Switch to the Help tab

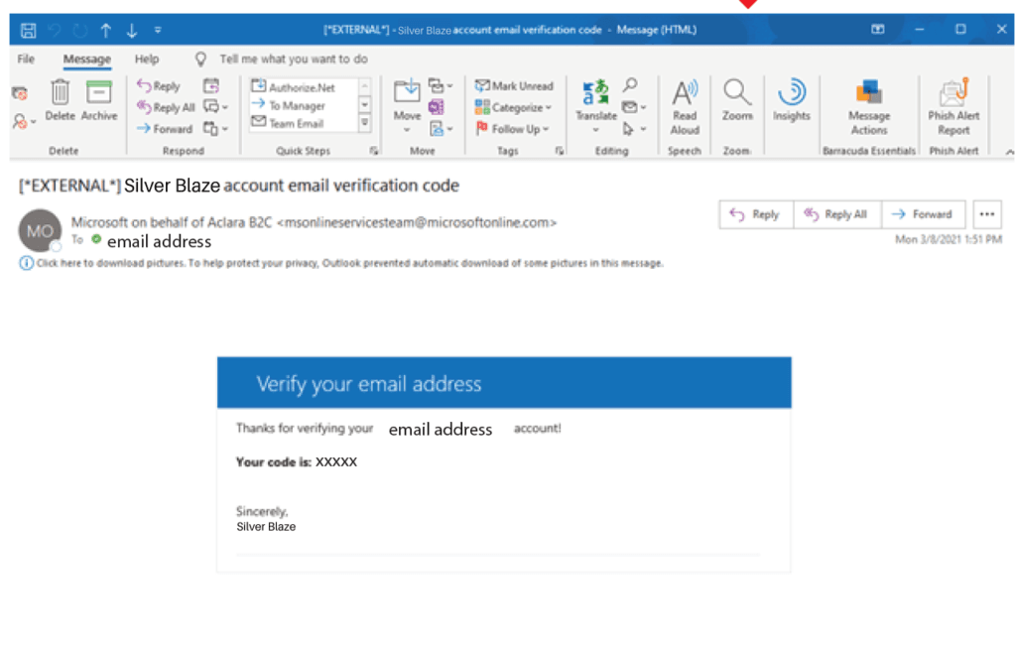[x=145, y=59]
